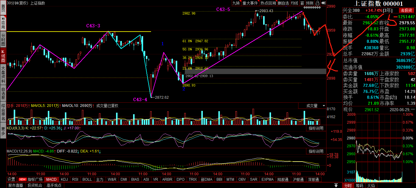
Task: Switch to the OBV indicator tab
Action: pyautogui.click(x=242, y=179)
